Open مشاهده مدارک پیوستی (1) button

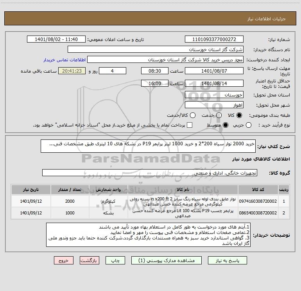click(x=167, y=260)
